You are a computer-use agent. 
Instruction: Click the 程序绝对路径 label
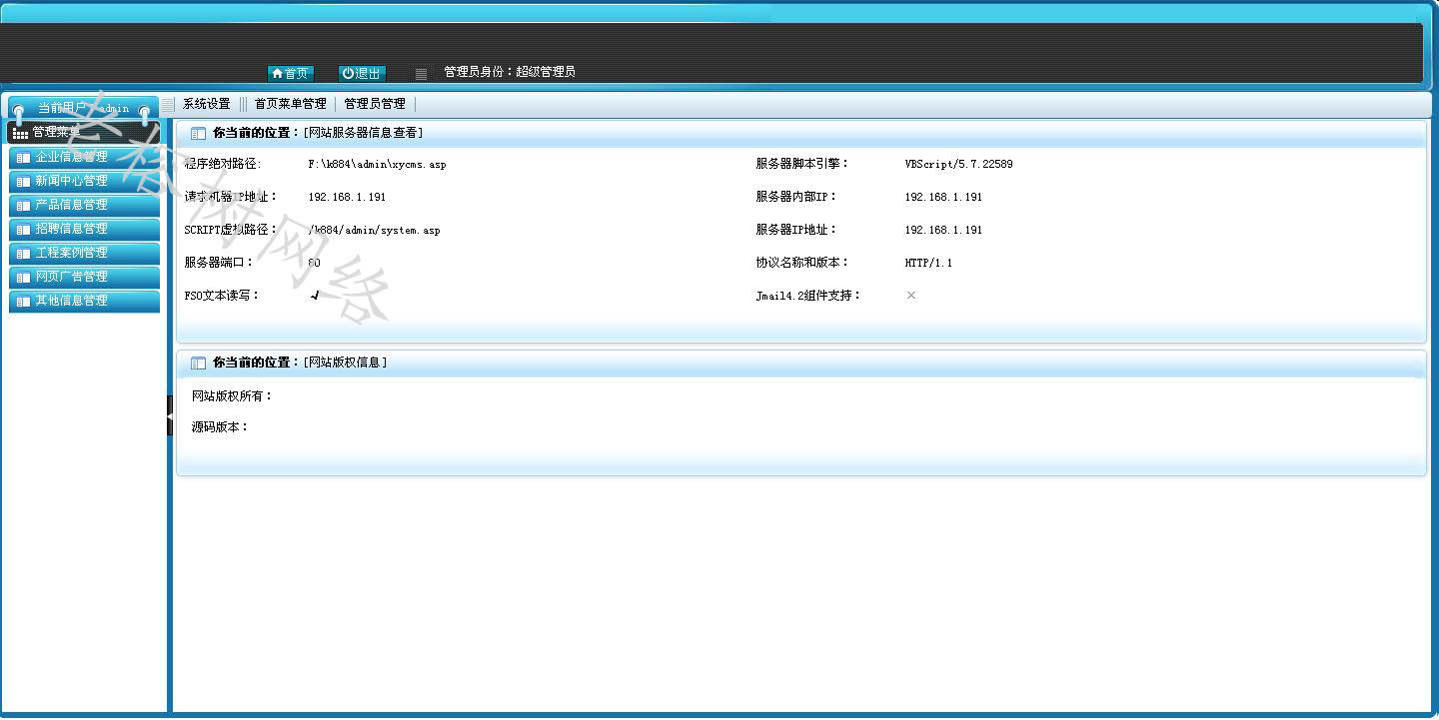pyautogui.click(x=222, y=164)
